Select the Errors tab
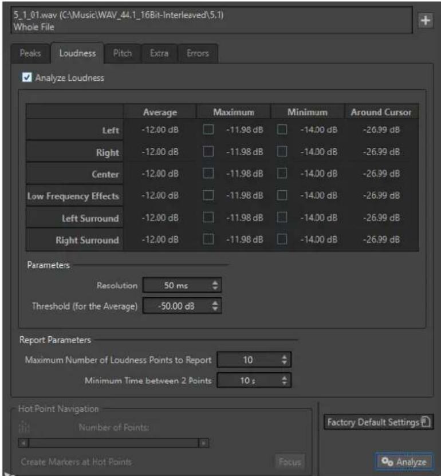 click(x=198, y=53)
